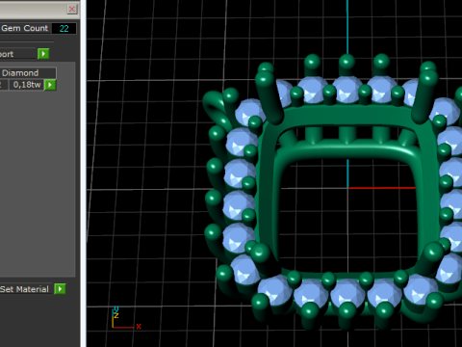Click the 0,18tw weight value

27,85
